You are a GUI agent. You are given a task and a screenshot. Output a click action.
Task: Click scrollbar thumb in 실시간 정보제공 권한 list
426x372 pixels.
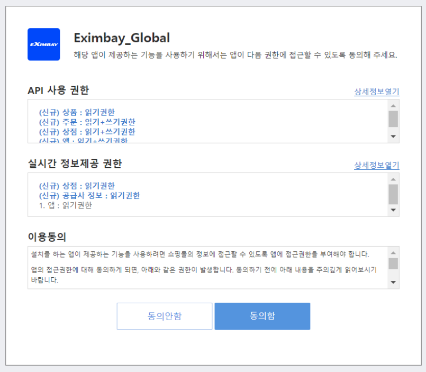393,194
